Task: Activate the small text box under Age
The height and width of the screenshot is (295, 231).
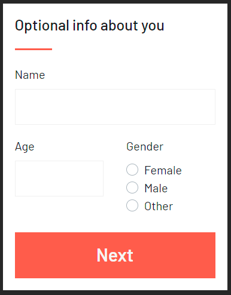Action: click(59, 179)
